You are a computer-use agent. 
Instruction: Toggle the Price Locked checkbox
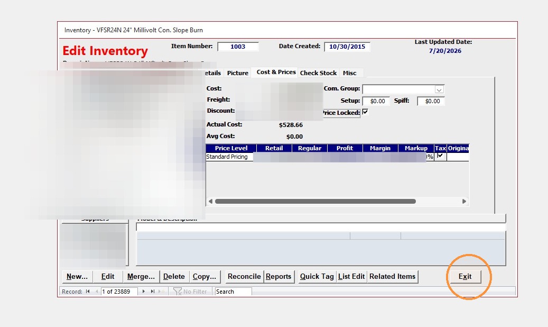click(x=365, y=112)
